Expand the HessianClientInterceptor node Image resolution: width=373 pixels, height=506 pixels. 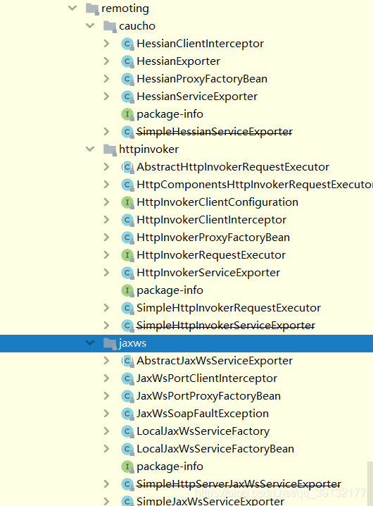[107, 44]
